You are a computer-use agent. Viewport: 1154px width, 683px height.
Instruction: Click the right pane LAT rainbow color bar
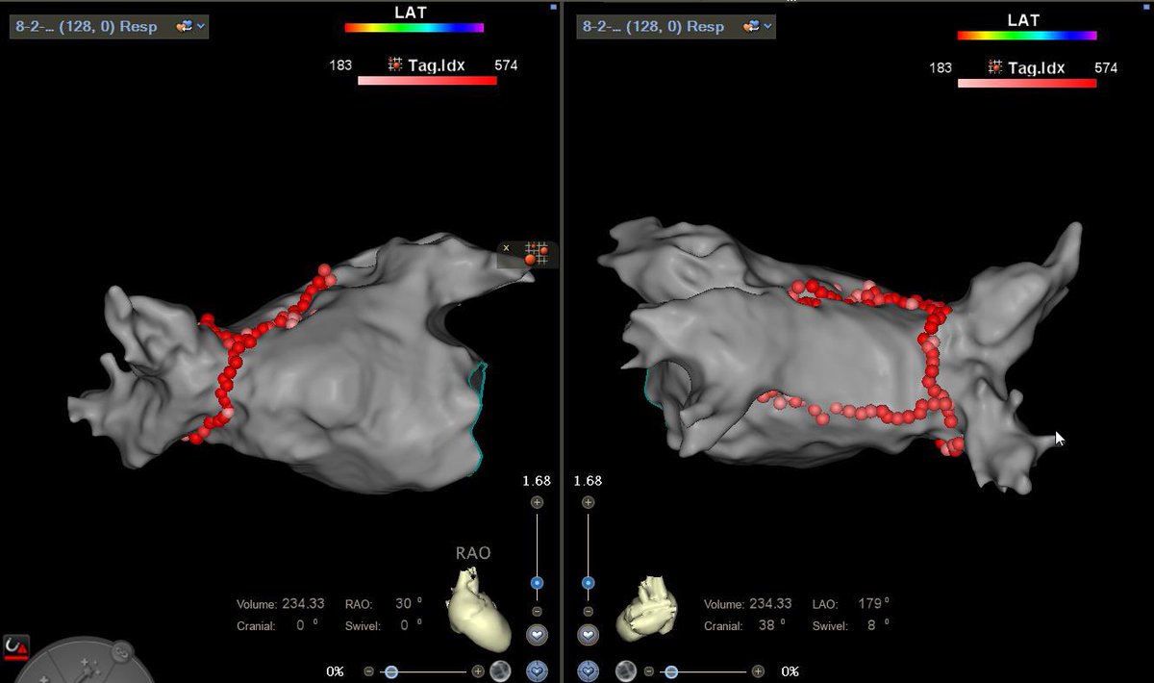pyautogui.click(x=1026, y=36)
